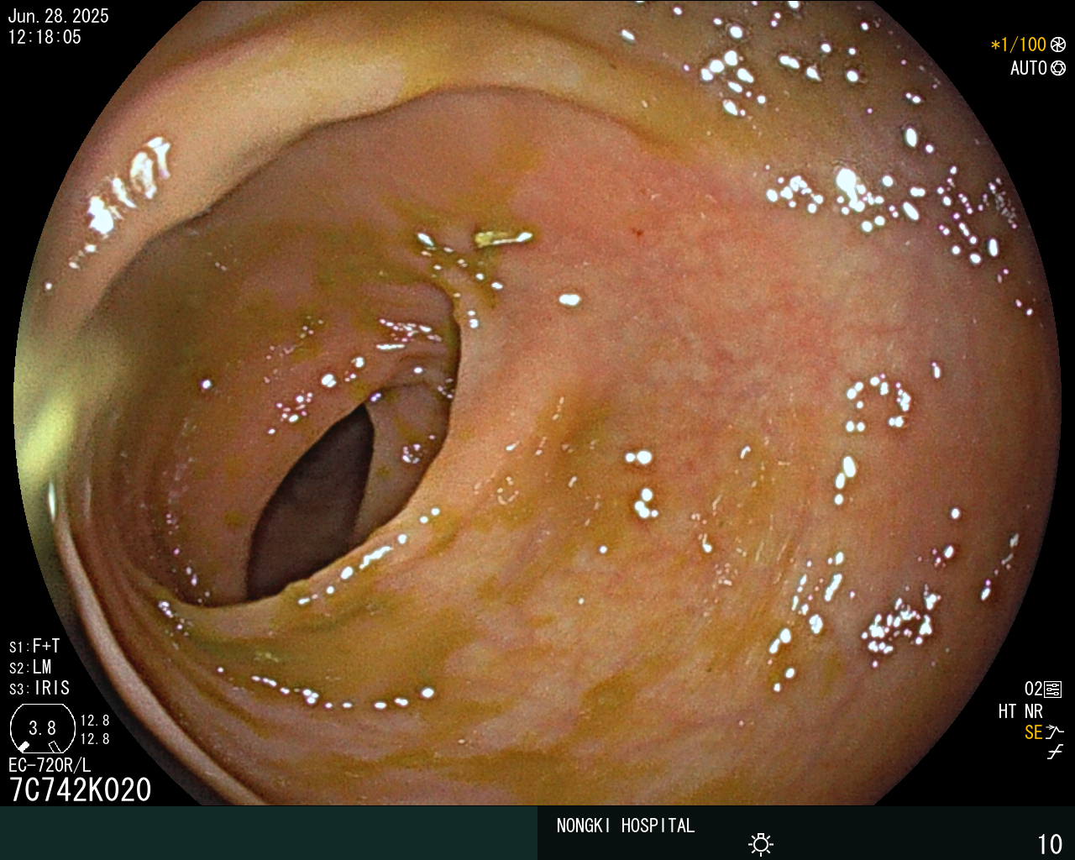Click the NONGKI HOSPITAL label
The image size is (1075, 860).
pyautogui.click(x=626, y=826)
